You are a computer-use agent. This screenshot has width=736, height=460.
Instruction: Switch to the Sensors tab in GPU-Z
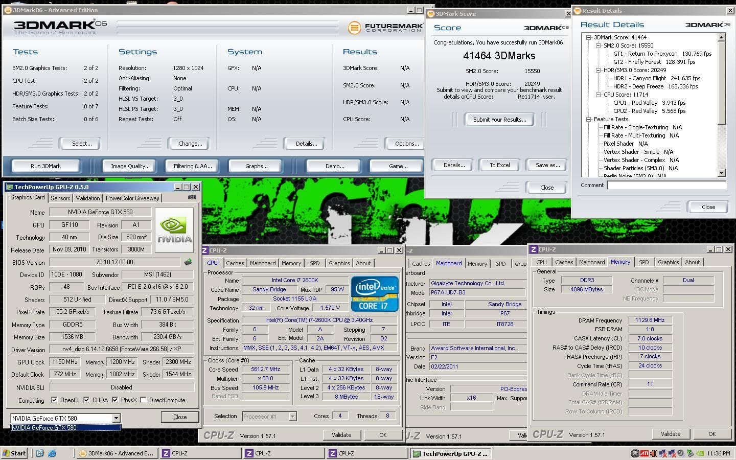coord(60,198)
